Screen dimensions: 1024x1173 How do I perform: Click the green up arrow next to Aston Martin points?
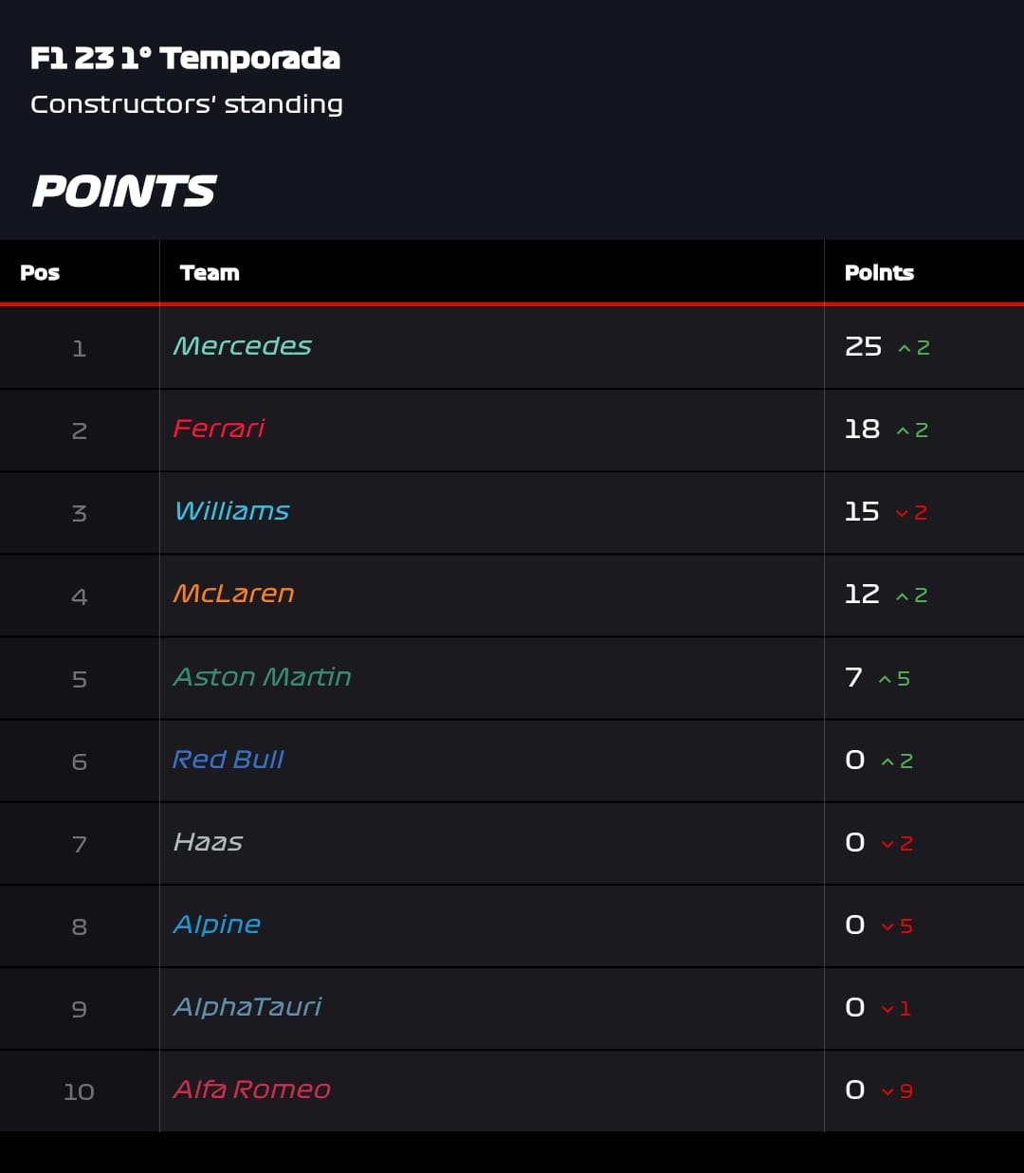pyautogui.click(x=885, y=679)
